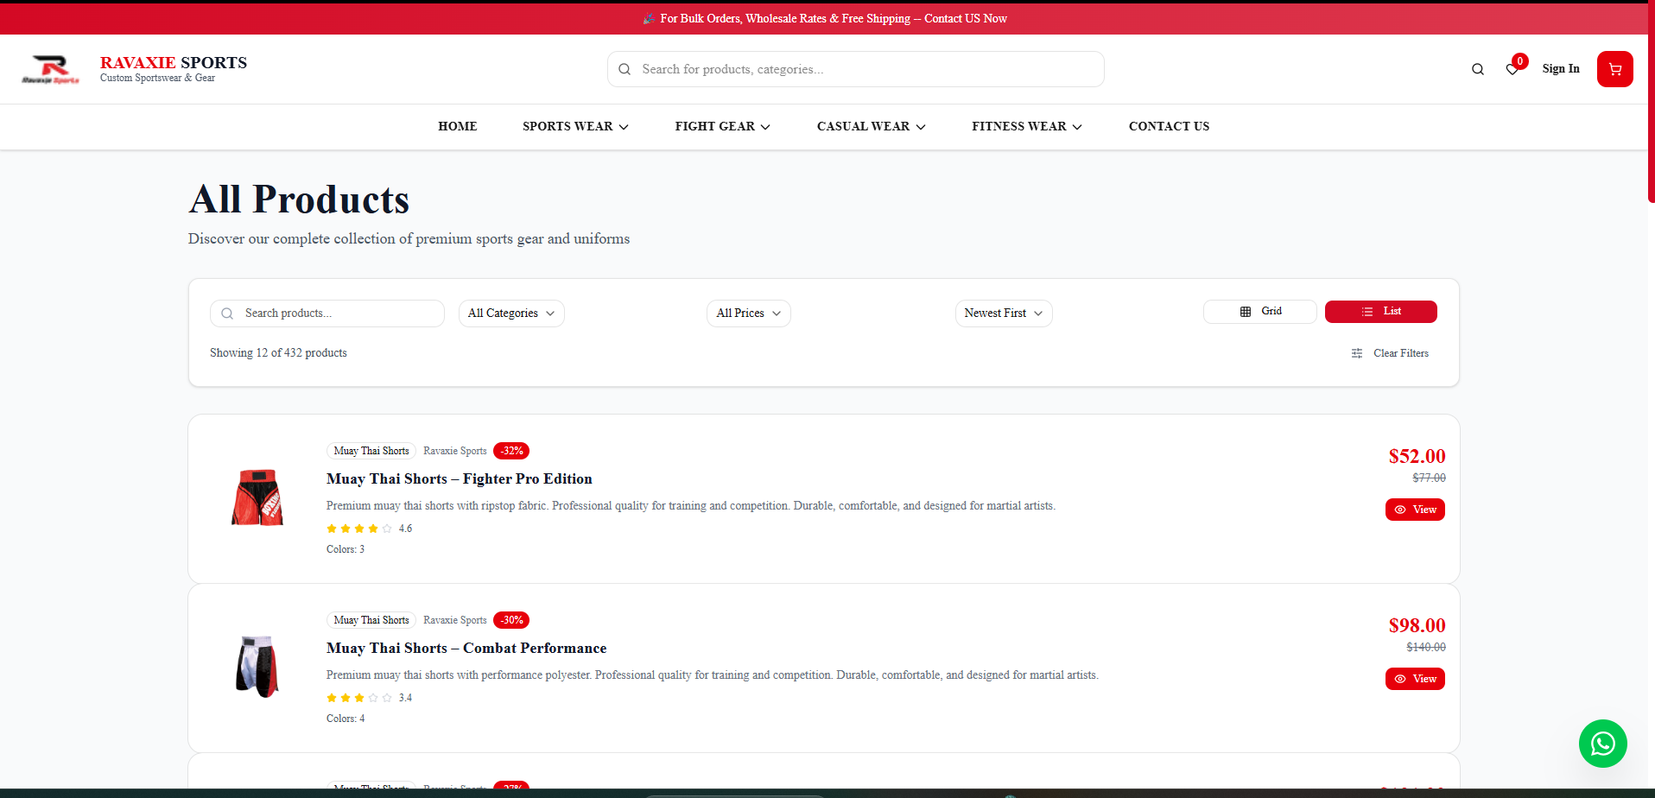Click the 4.6 star rating
Screen dimensions: 1655x798
click(370, 529)
